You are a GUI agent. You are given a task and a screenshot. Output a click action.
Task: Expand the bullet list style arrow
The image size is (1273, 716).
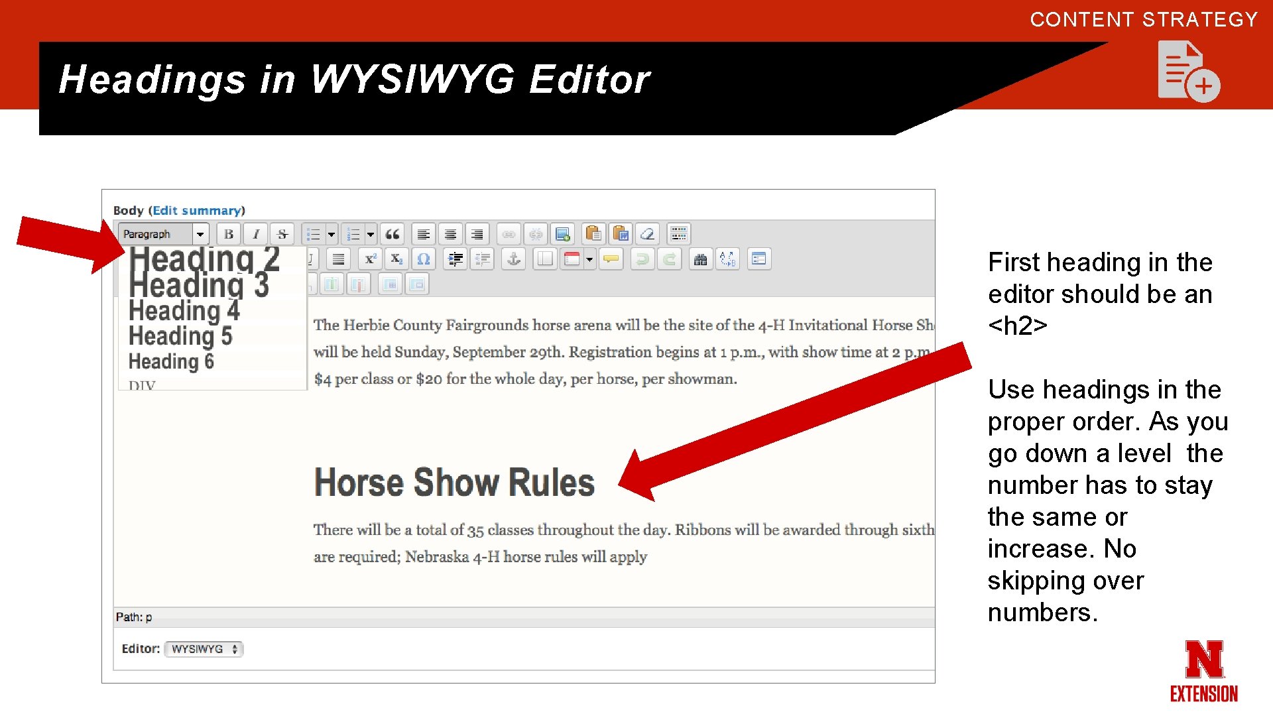coord(332,234)
